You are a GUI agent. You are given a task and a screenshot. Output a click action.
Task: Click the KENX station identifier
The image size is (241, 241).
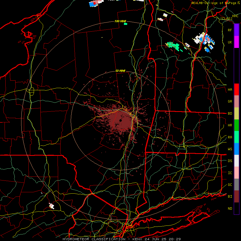click(x=137, y=239)
